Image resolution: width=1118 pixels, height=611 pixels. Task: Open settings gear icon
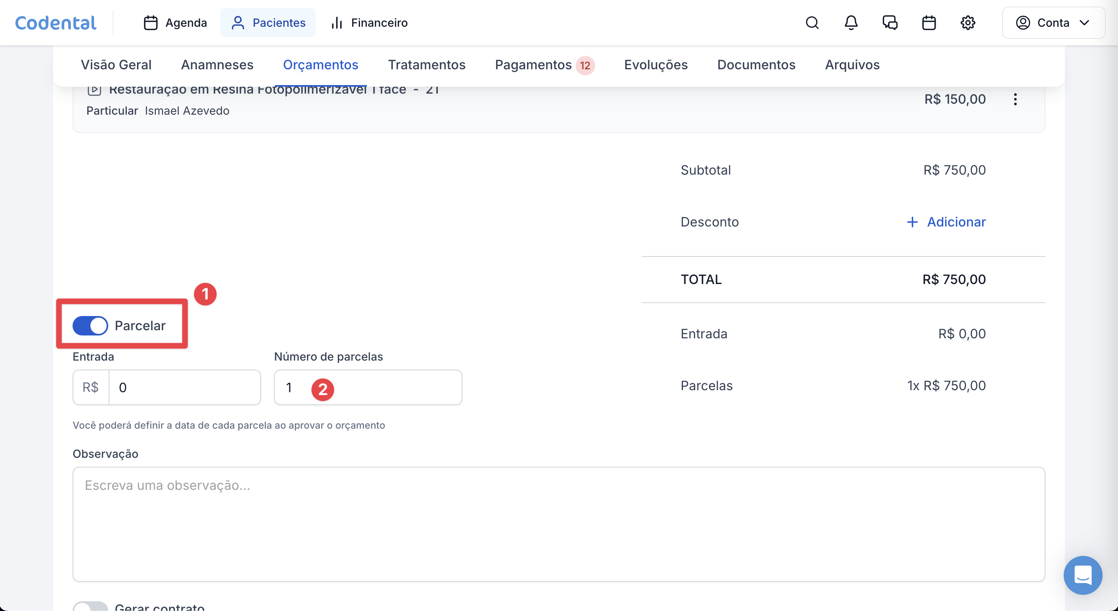coord(968,23)
